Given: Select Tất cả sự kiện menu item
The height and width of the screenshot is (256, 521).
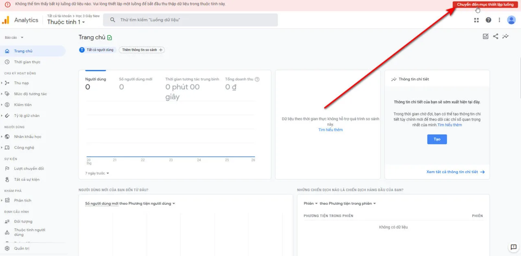Looking at the screenshot, I should coord(26,180).
